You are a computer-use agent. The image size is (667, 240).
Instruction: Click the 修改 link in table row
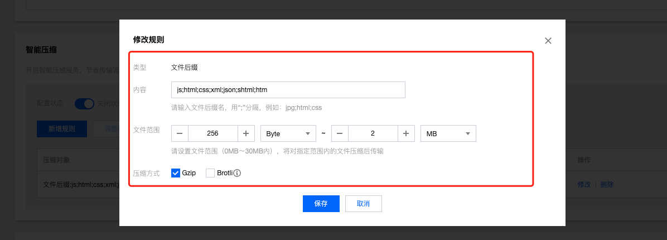(583, 184)
